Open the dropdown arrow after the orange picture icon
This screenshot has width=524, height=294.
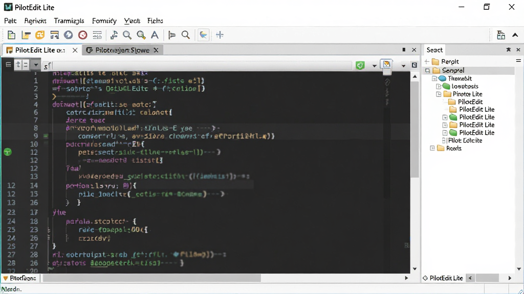(x=403, y=66)
